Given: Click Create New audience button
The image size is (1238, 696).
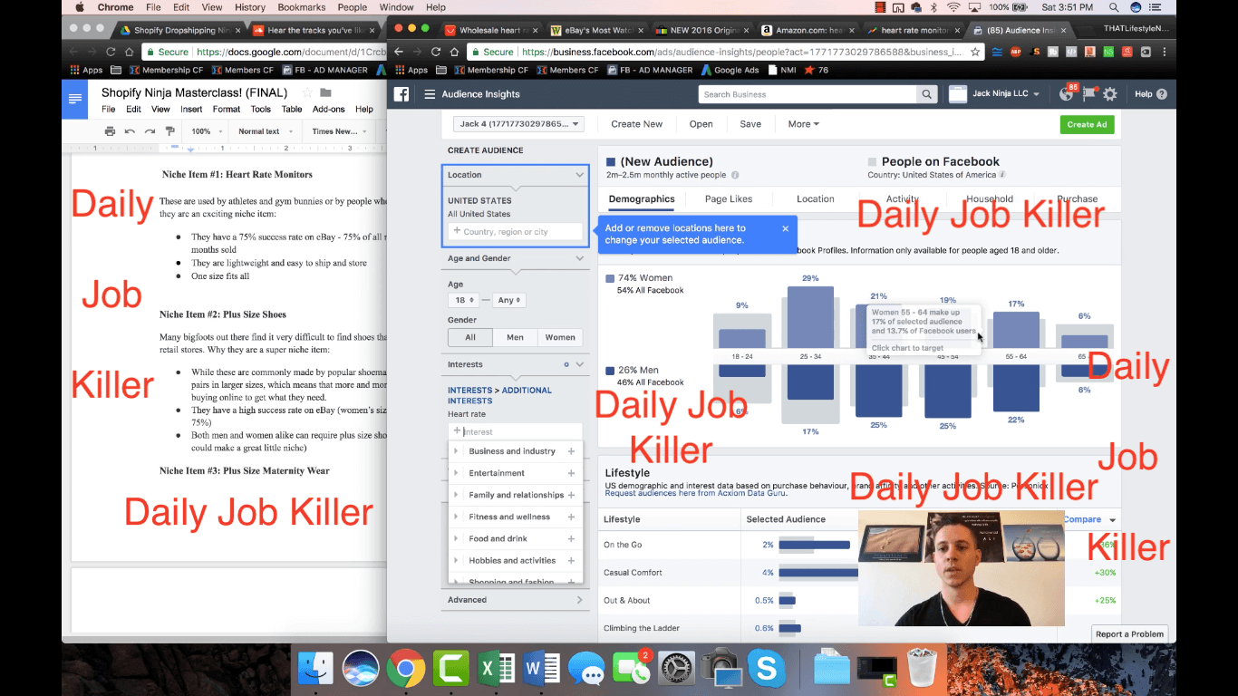Looking at the screenshot, I should [x=637, y=124].
